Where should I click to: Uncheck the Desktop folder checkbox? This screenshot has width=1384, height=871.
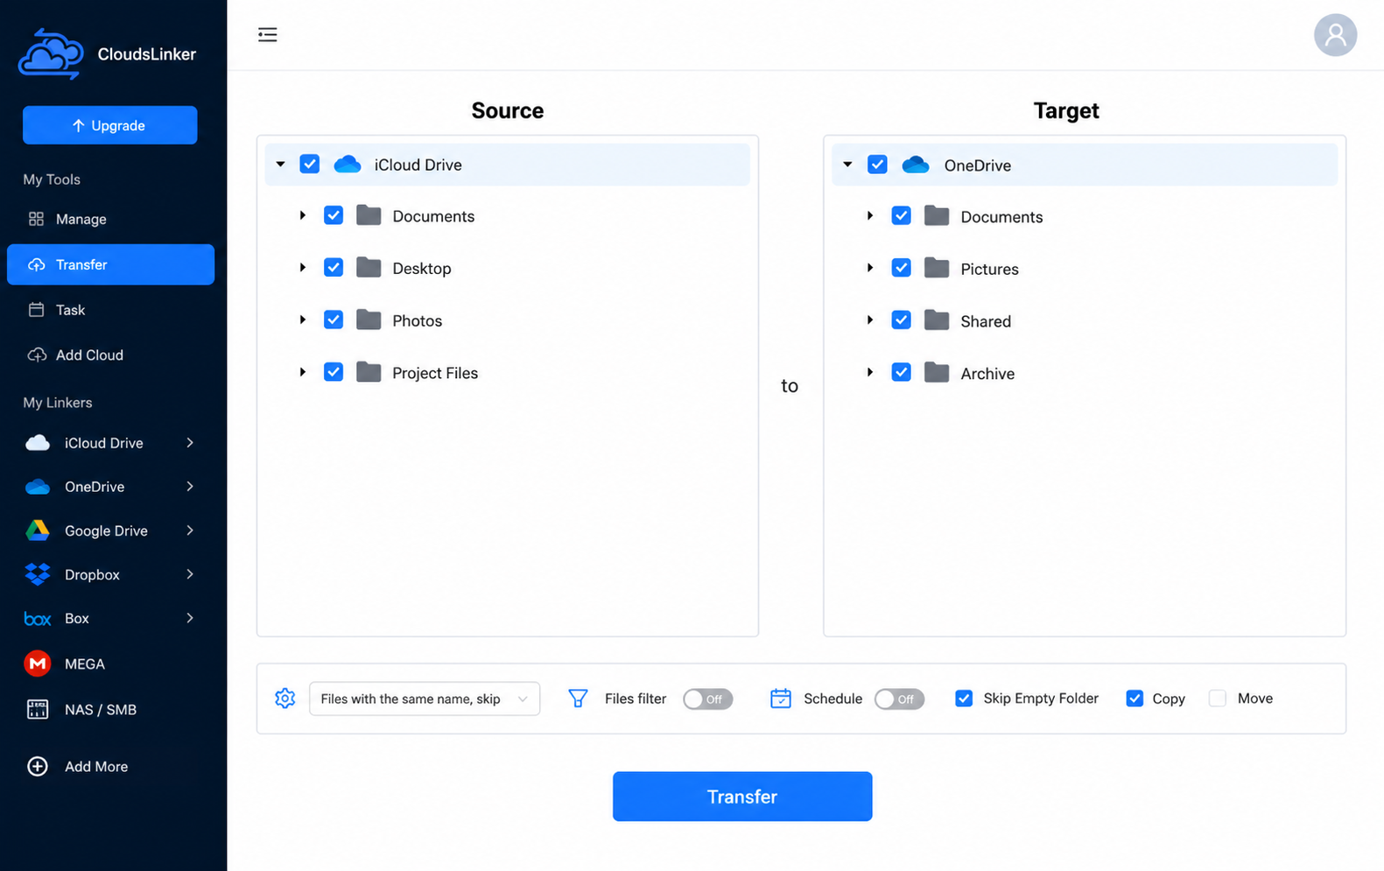pos(334,267)
